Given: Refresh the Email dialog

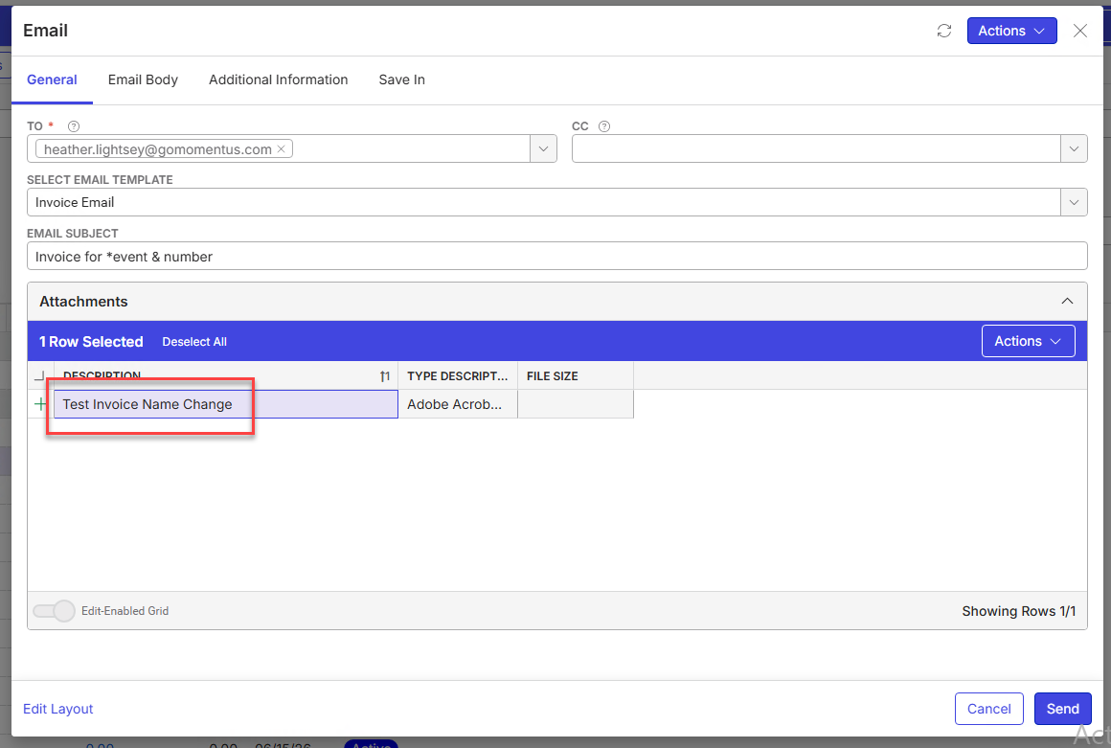Looking at the screenshot, I should pos(943,31).
